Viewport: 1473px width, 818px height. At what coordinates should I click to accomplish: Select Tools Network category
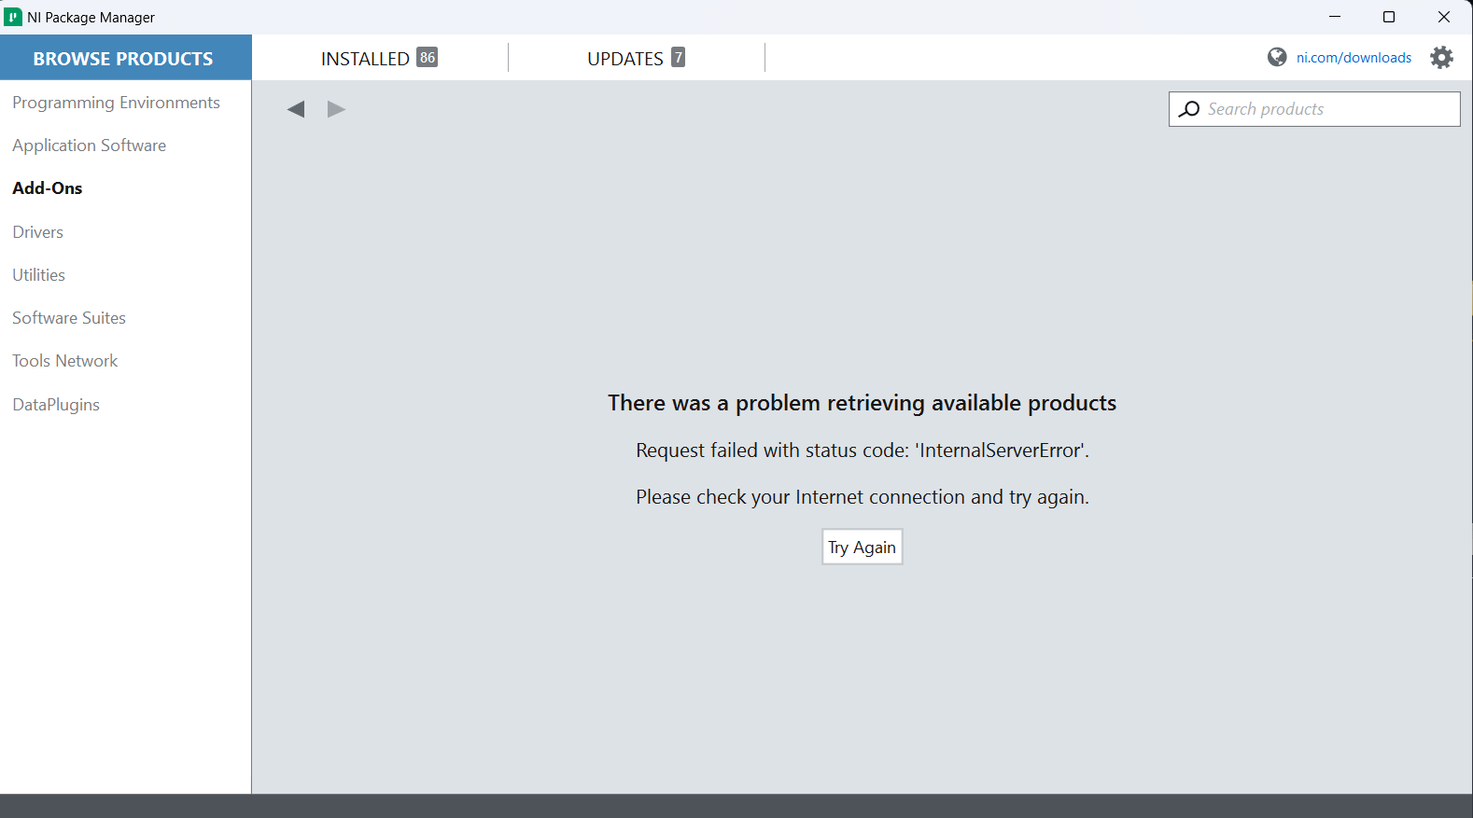coord(65,361)
